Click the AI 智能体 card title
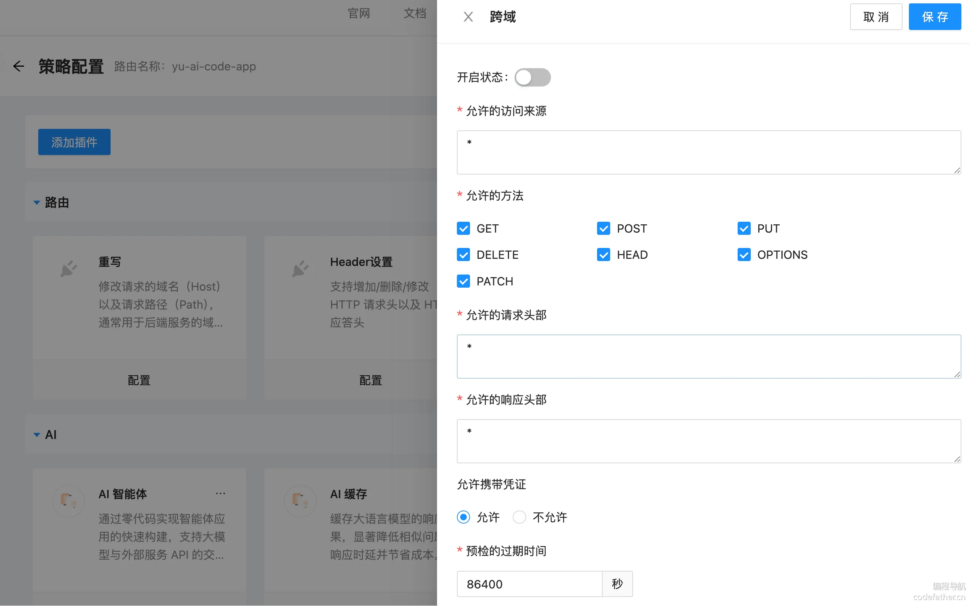This screenshot has height=606, width=970. 123,494
